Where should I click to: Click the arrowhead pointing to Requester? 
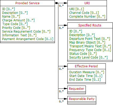[x=66, y=88]
